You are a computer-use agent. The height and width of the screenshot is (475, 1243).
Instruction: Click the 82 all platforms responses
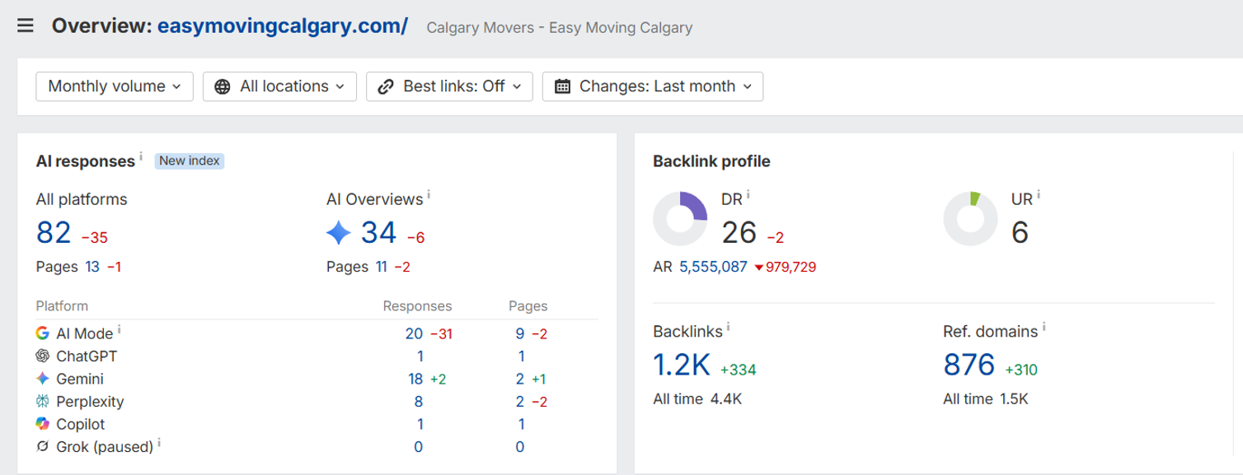(x=54, y=233)
